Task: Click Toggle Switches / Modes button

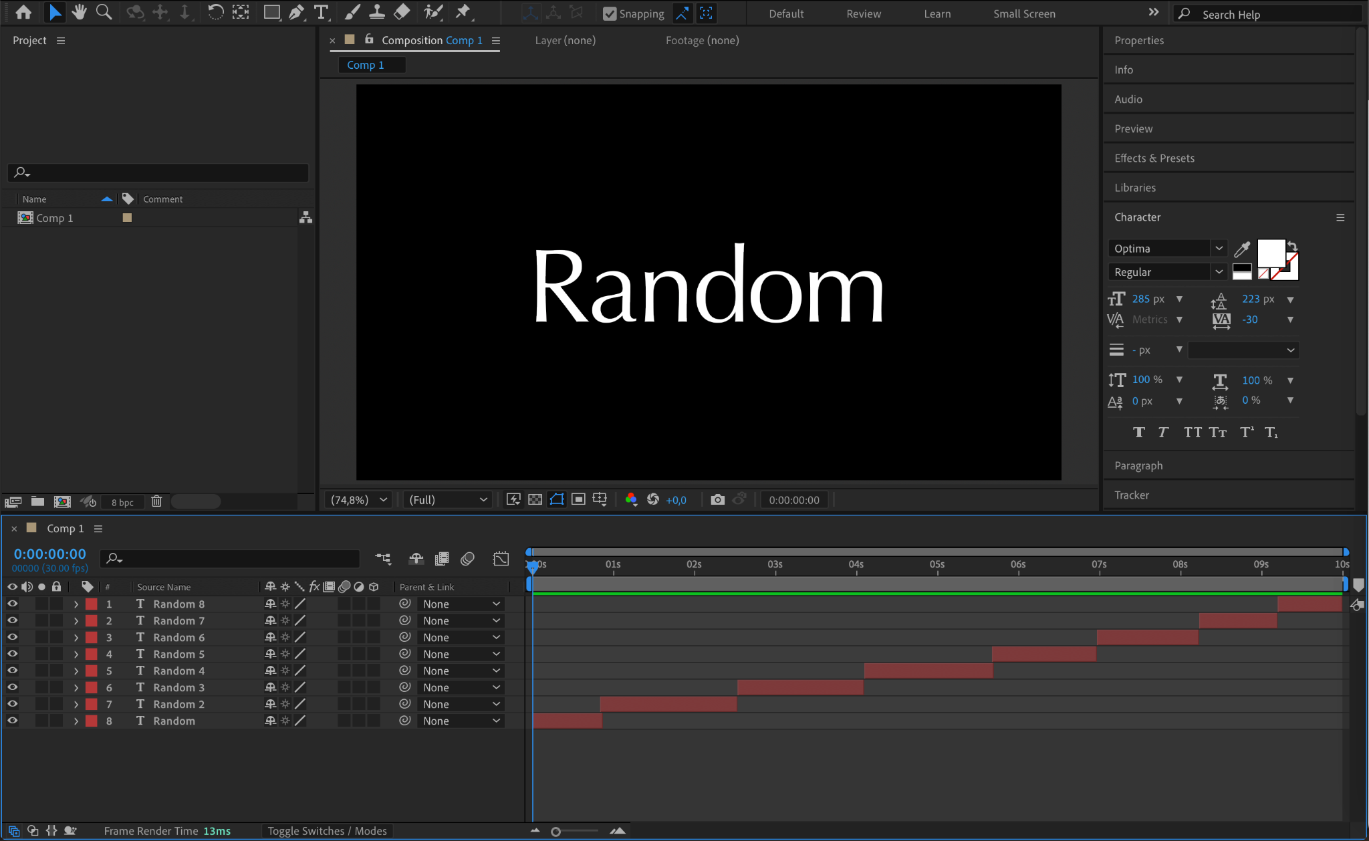Action: [327, 831]
